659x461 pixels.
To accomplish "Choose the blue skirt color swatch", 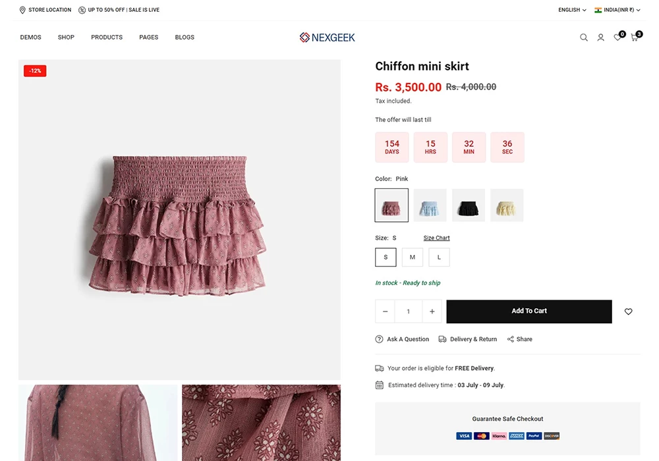I will [430, 205].
